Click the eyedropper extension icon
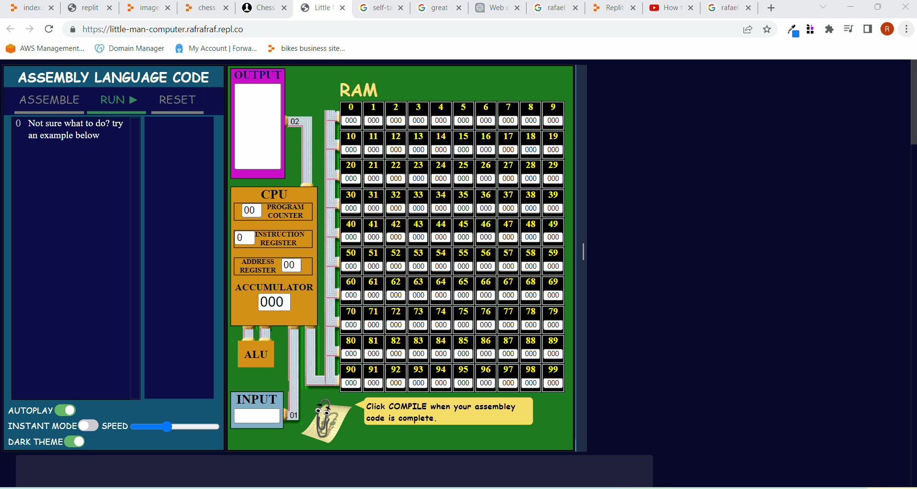Screen dimensions: 917x489 pos(792,30)
